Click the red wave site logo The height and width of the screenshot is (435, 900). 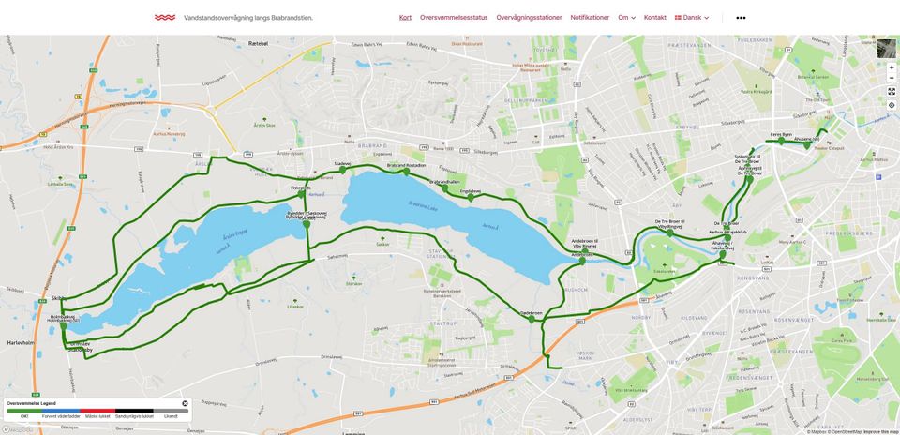pos(165,17)
